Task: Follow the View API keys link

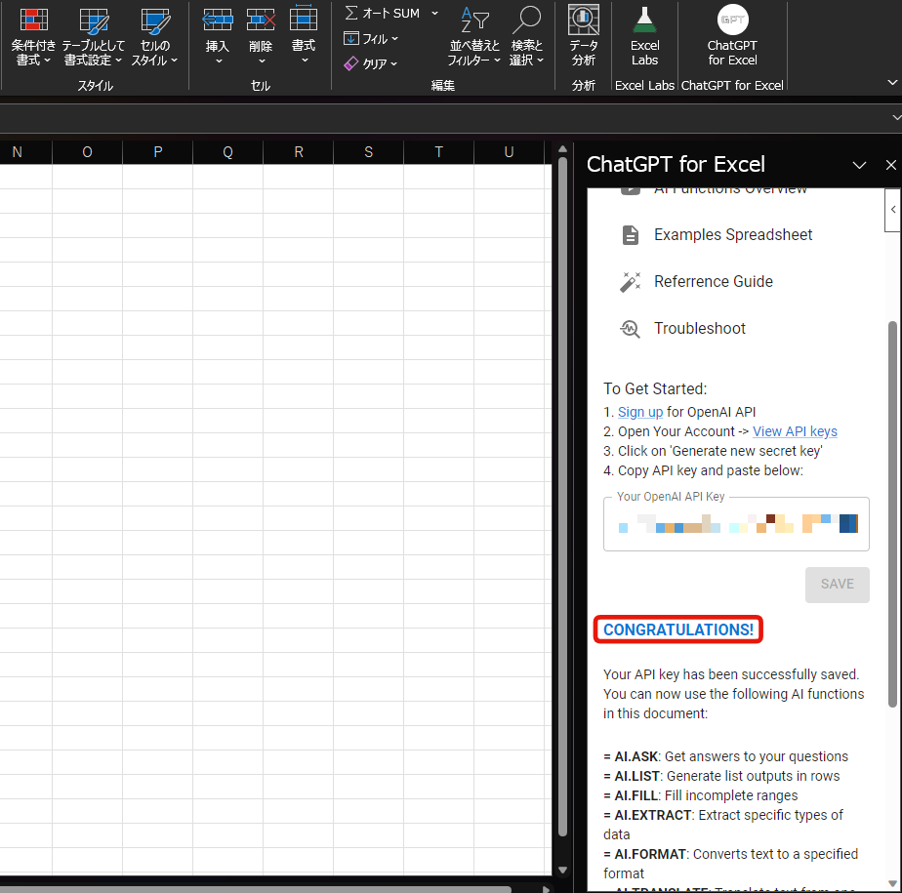Action: click(795, 431)
